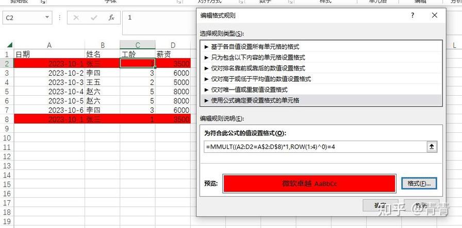Select row header 2

(7, 63)
